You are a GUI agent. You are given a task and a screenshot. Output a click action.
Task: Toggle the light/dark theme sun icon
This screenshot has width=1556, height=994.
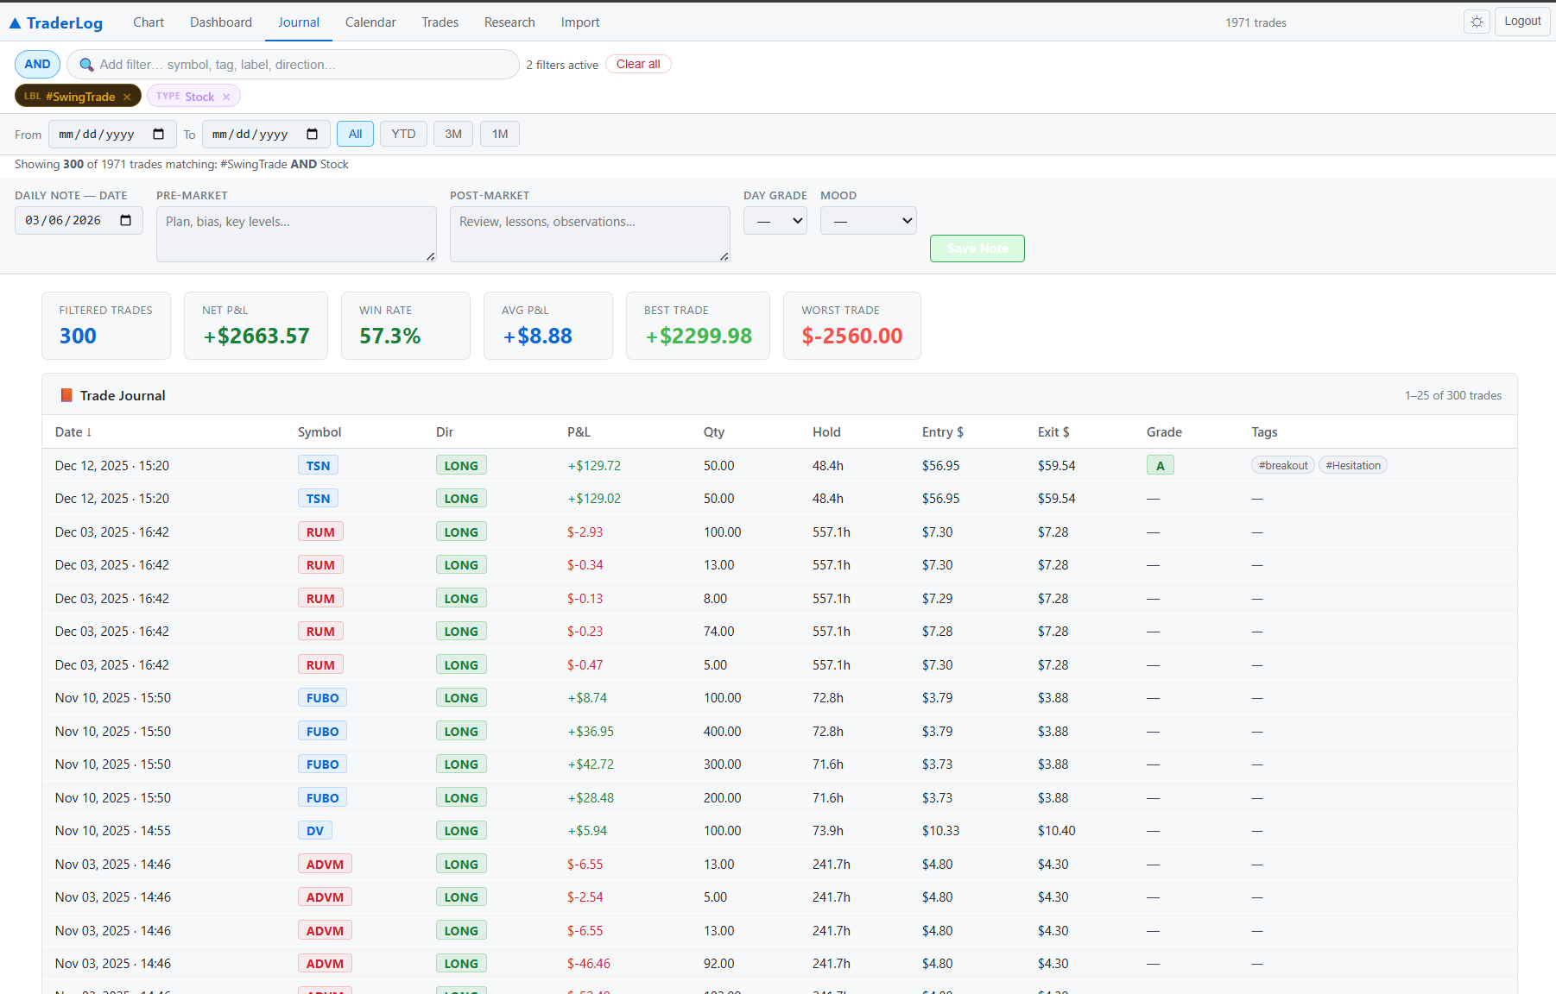[x=1477, y=22]
